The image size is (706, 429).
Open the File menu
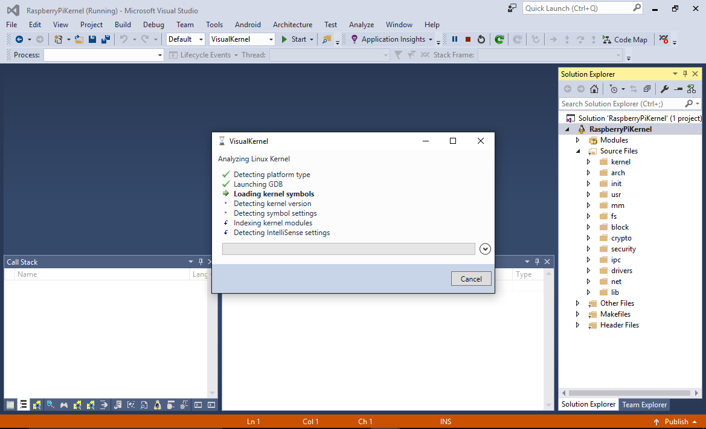11,25
